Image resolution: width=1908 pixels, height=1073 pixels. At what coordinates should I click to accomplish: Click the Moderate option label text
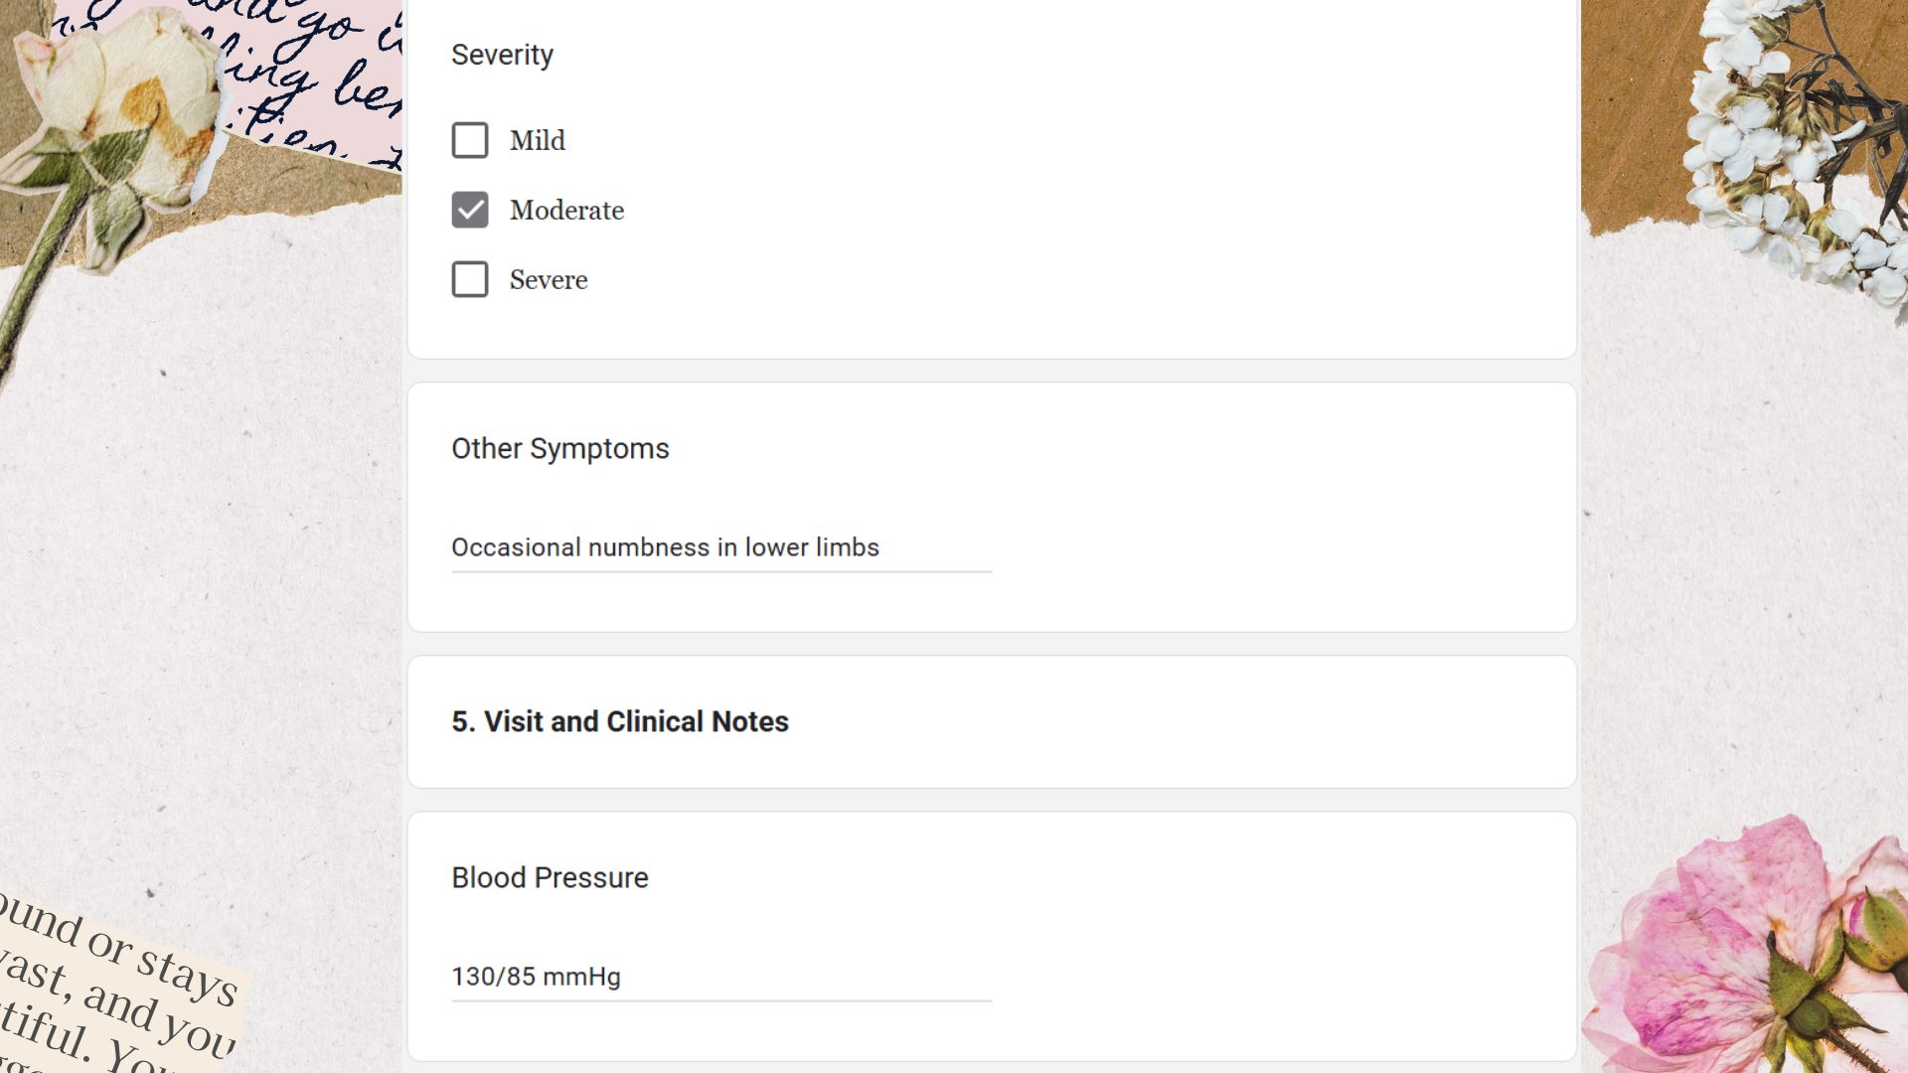[566, 210]
